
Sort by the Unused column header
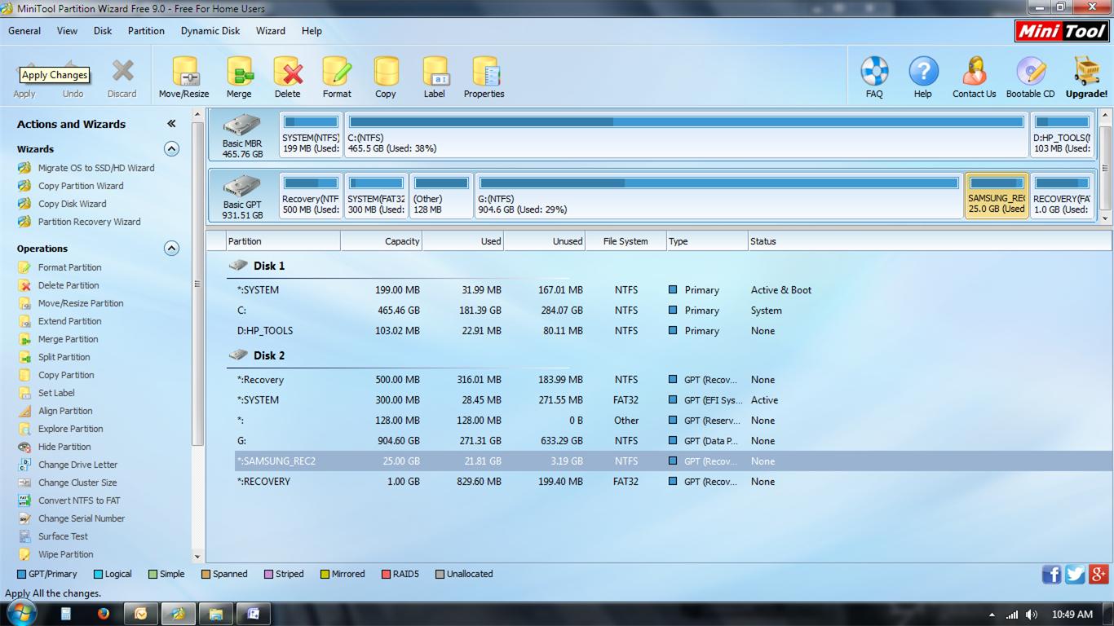pos(544,241)
